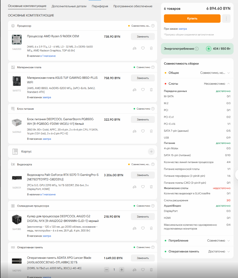Compare the DEEPCOOL PQ850G power supply
The width and height of the screenshot is (238, 278).
pyautogui.click(x=134, y=131)
